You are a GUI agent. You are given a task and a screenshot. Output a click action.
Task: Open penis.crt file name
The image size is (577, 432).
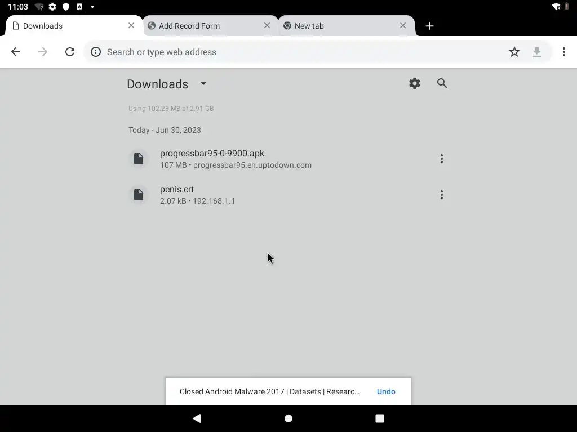[x=176, y=189]
